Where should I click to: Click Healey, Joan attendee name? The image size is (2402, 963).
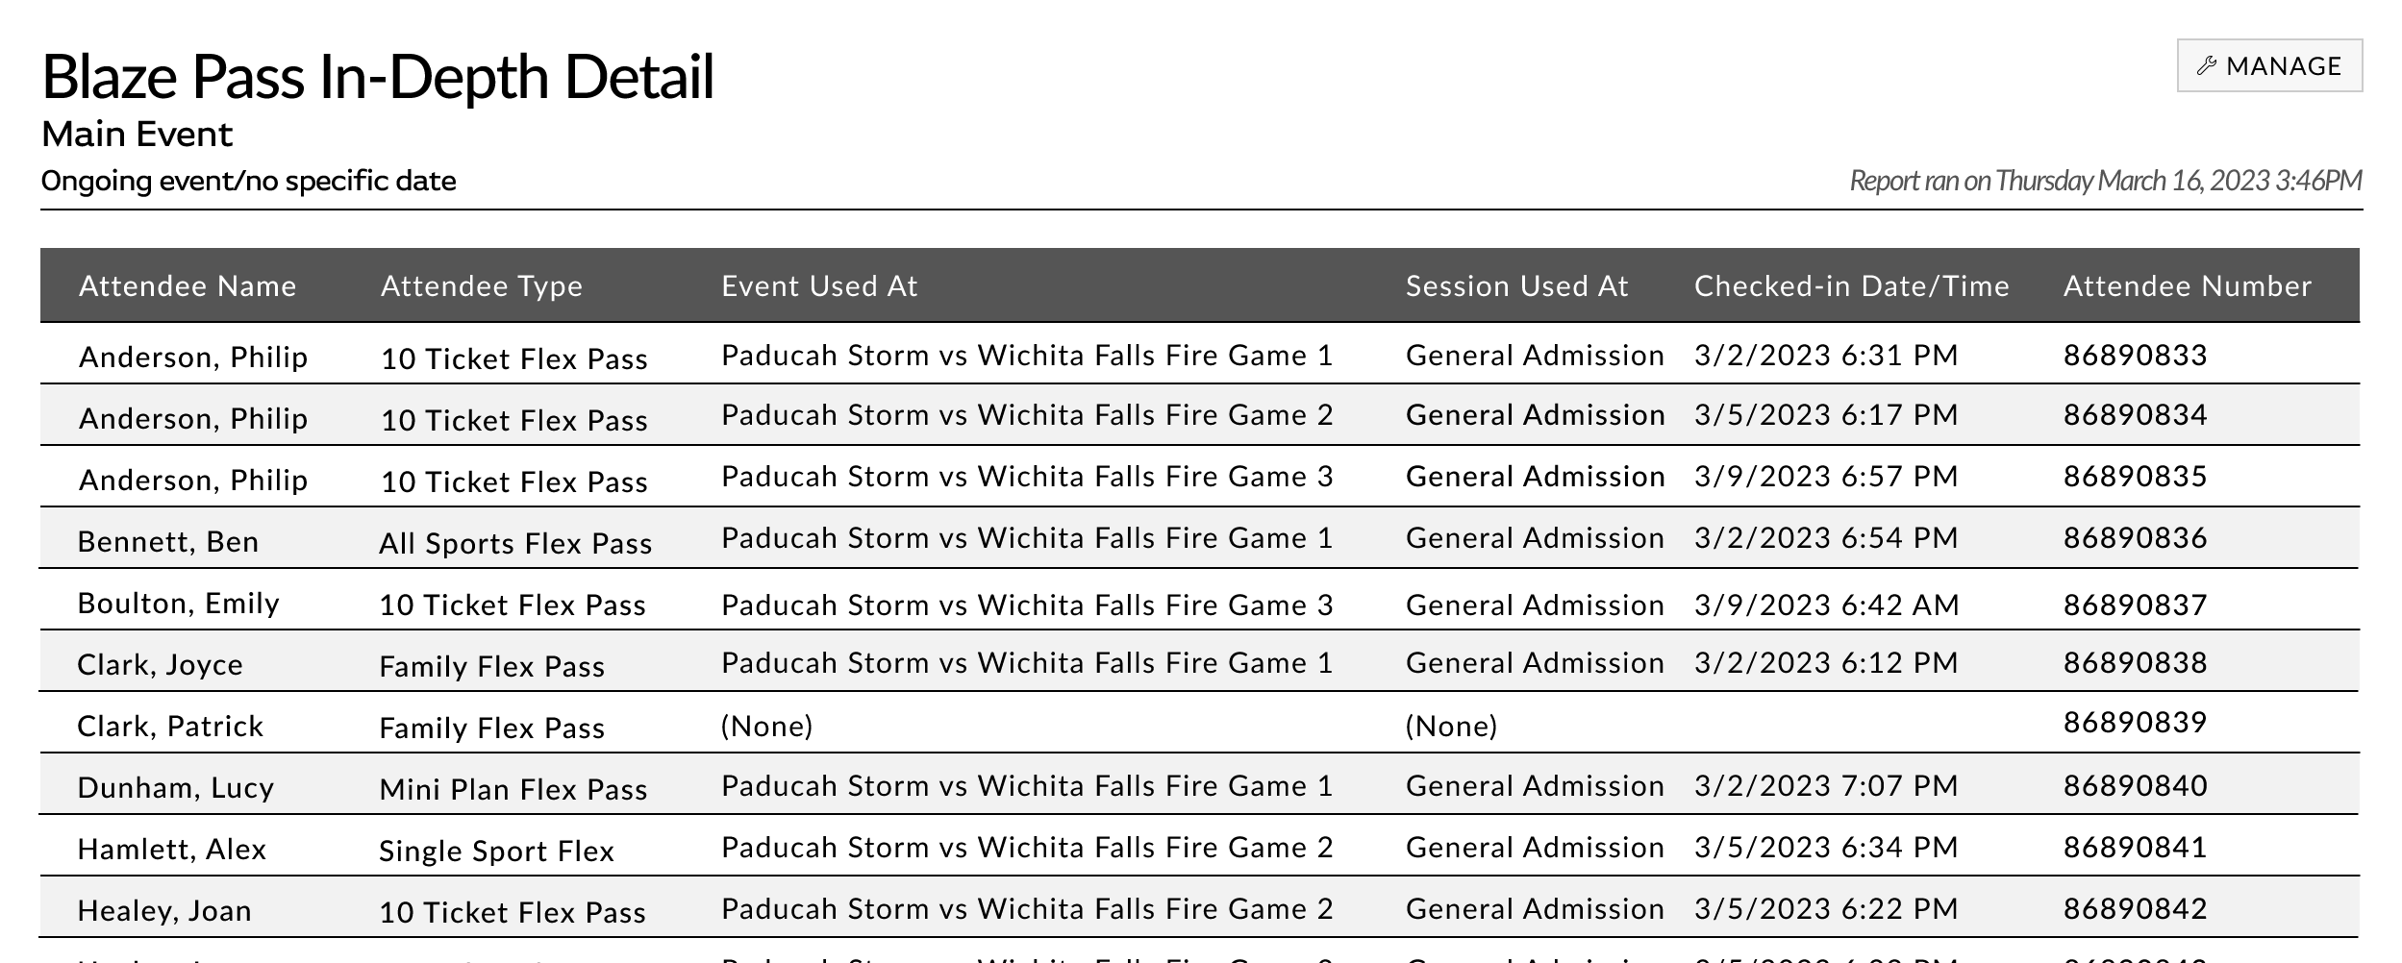[163, 910]
